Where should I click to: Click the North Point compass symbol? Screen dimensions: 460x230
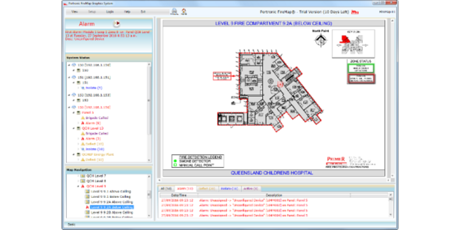click(x=320, y=40)
